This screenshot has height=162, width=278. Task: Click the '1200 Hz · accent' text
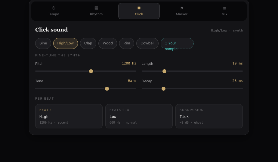(54, 122)
